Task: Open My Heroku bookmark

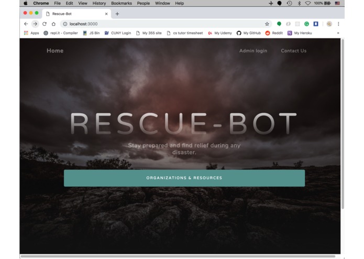Action: click(300, 33)
